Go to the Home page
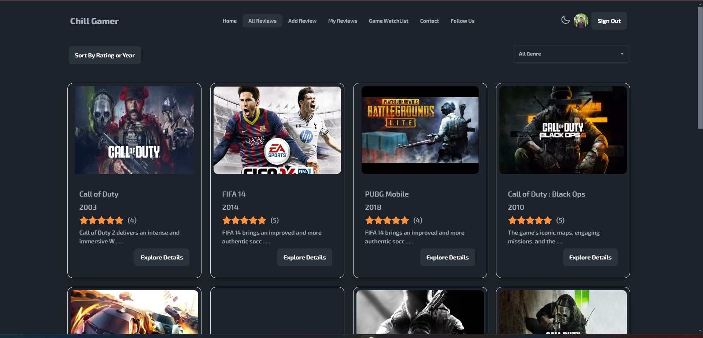Screen dimensions: 703x338 tap(230, 21)
